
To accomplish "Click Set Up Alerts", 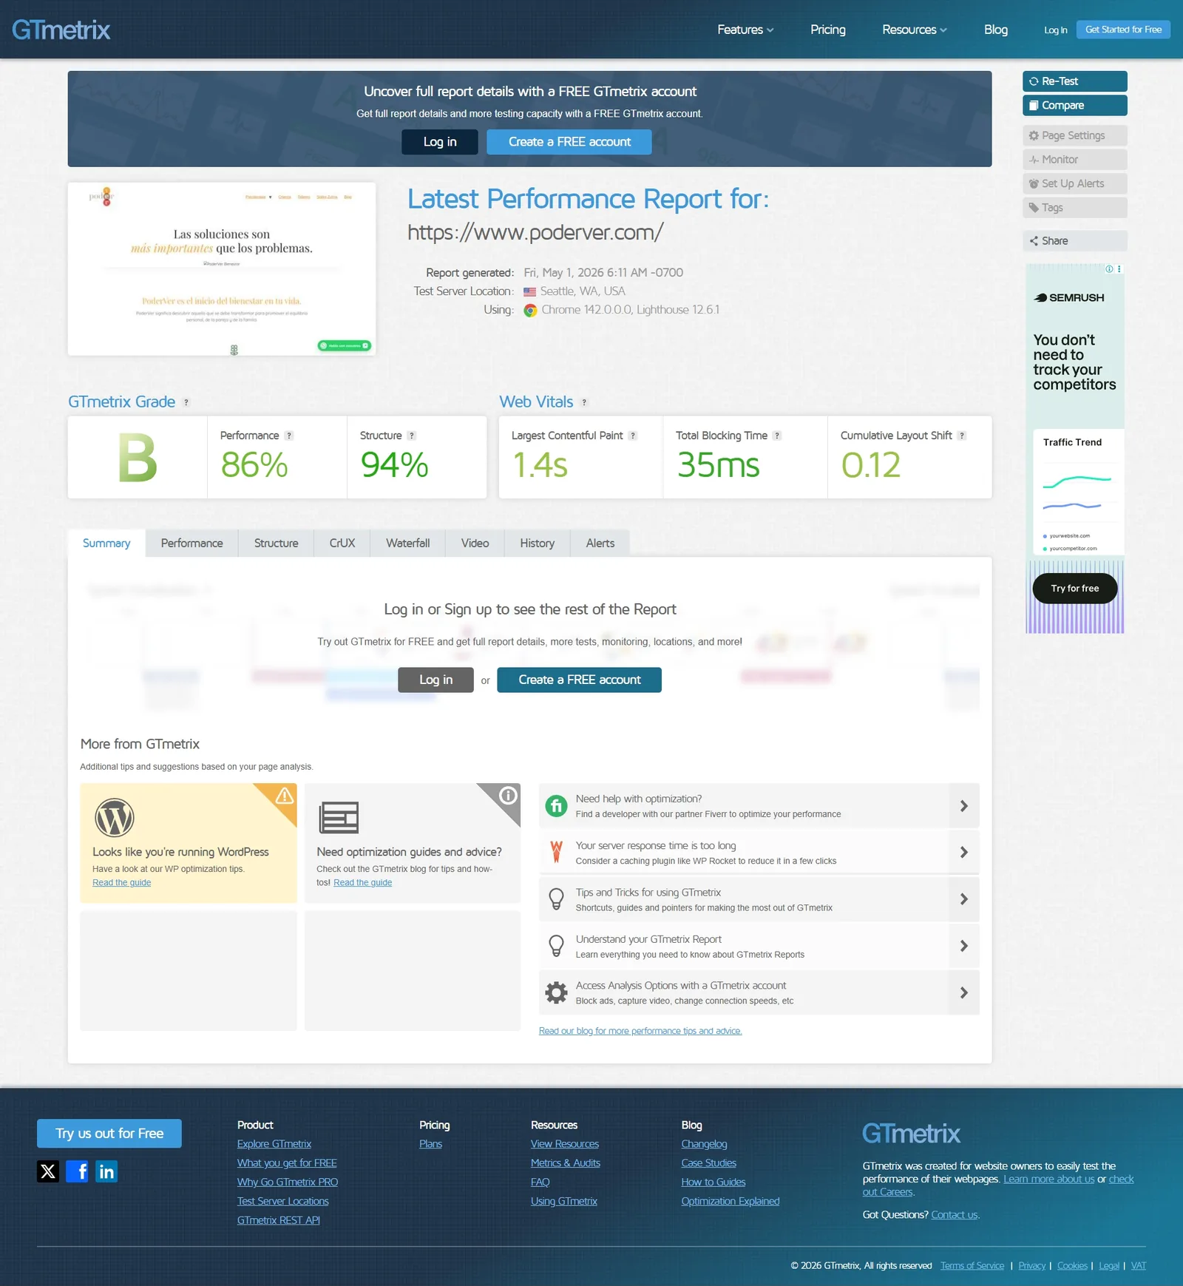I will pyautogui.click(x=1075, y=184).
